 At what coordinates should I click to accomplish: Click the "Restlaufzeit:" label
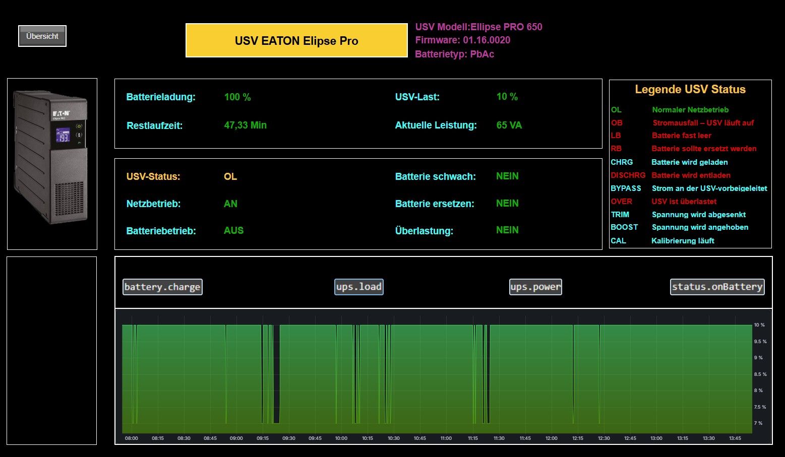pos(154,125)
